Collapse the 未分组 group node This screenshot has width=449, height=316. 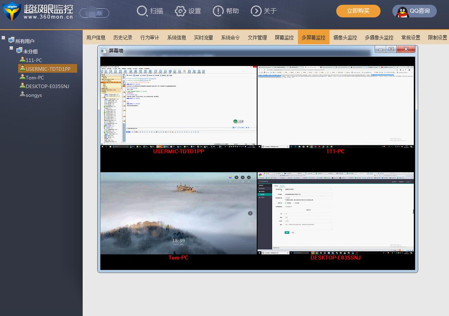(11, 48)
